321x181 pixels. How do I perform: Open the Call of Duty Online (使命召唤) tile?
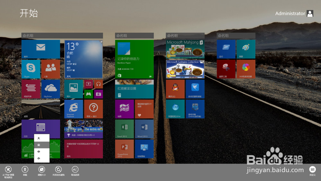tap(195, 109)
